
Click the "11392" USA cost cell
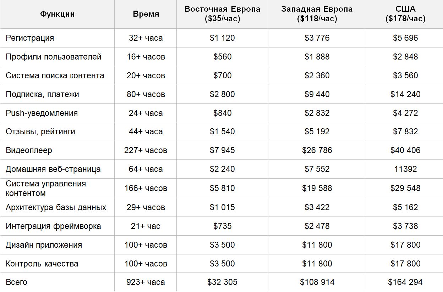pos(405,169)
